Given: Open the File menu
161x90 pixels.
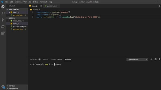Looking at the screenshot, I should pos(7,2).
